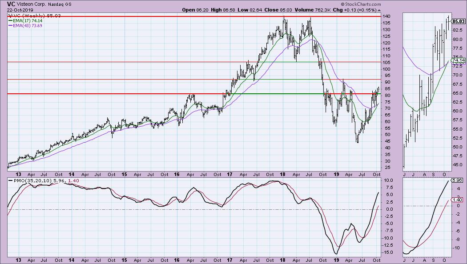
Task: Select the VC ticker symbol in the title
Action: tap(11, 4)
